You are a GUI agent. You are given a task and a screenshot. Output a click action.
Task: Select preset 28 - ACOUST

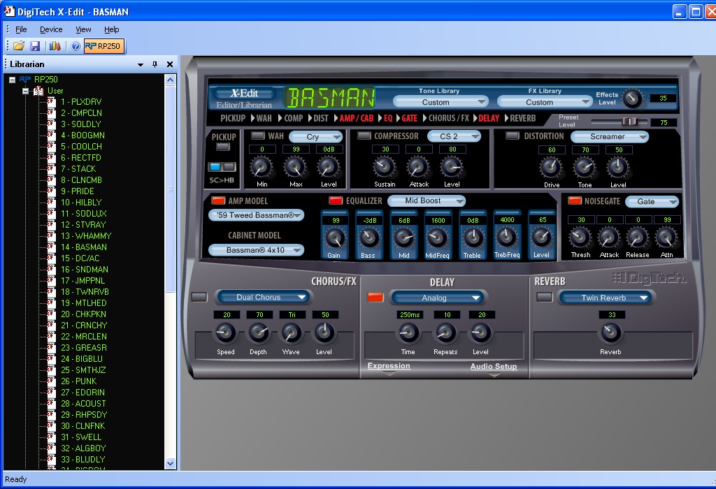(x=84, y=403)
